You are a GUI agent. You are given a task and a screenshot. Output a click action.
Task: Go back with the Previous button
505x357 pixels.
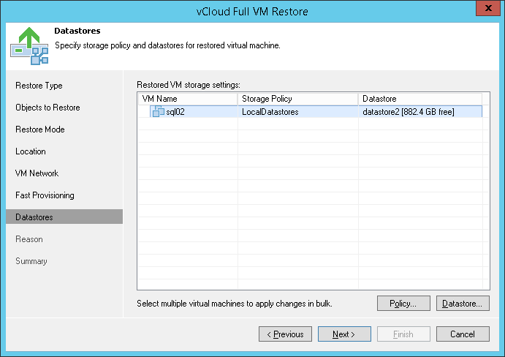pos(285,334)
